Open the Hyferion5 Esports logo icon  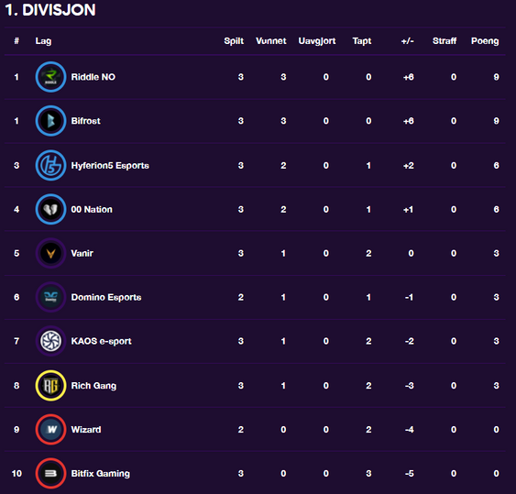pyautogui.click(x=50, y=165)
